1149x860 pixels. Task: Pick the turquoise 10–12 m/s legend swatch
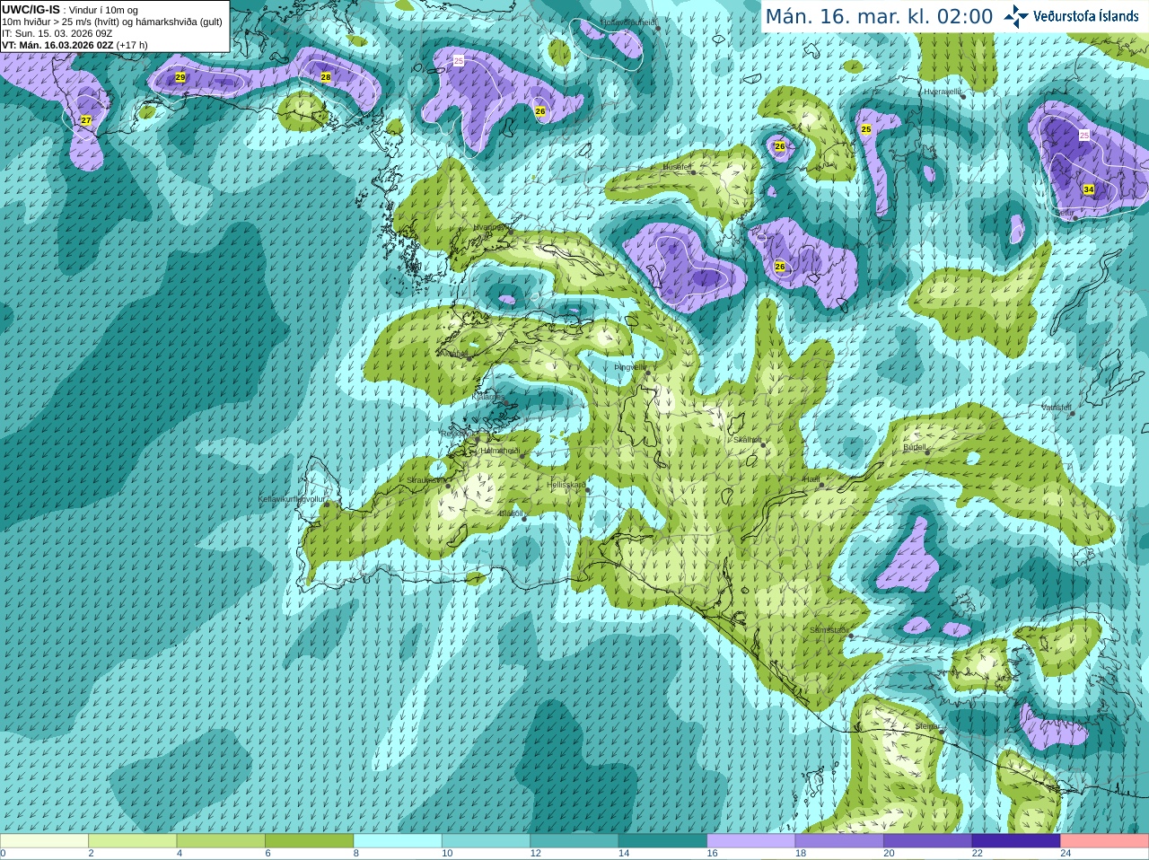(x=486, y=841)
